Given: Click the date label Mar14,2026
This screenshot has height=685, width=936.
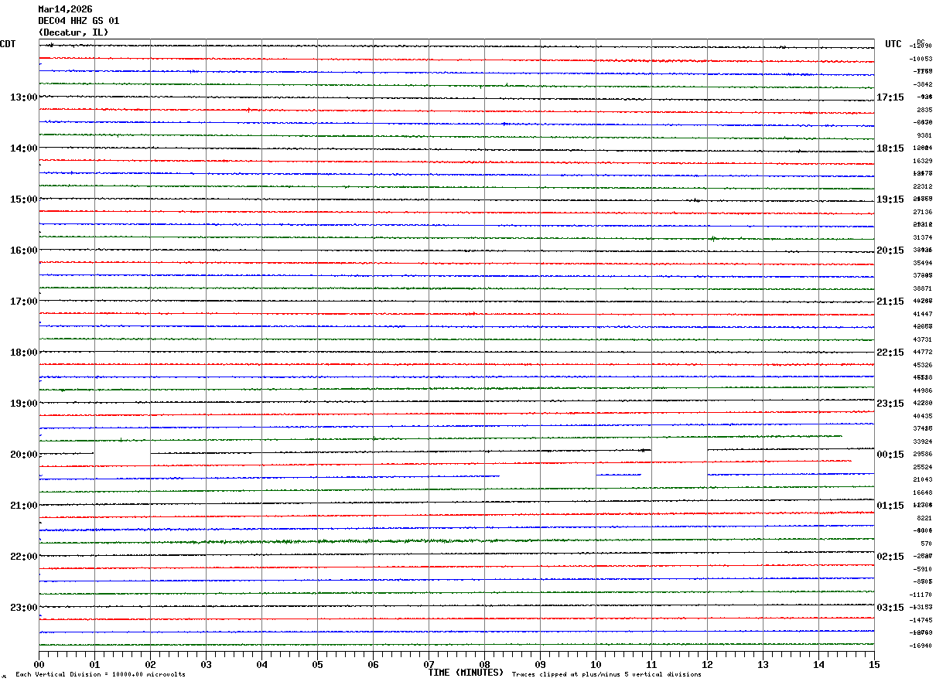Looking at the screenshot, I should click(x=65, y=9).
